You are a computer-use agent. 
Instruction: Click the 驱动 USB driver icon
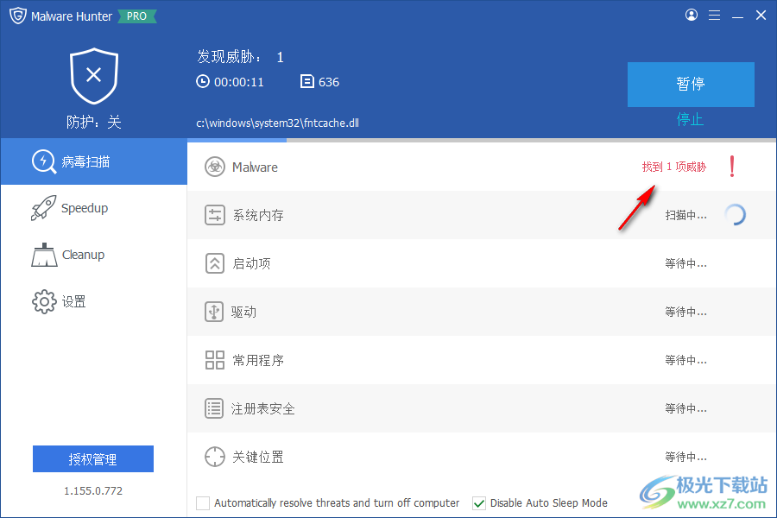point(214,312)
